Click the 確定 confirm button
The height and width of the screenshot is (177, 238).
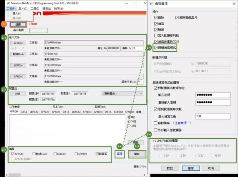tap(190, 168)
